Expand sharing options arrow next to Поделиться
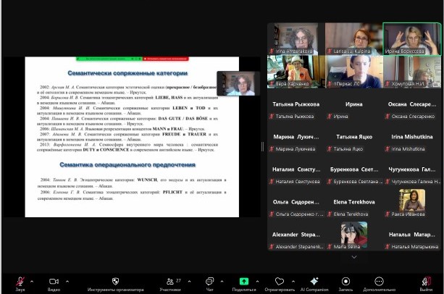The width and height of the screenshot is (444, 294). [257, 282]
